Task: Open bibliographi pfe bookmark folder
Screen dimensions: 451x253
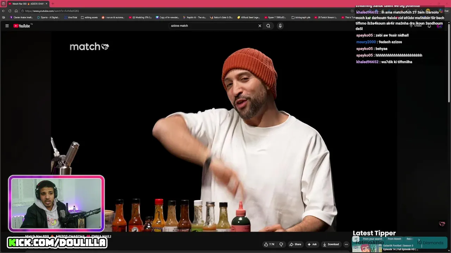Action: (x=301, y=17)
